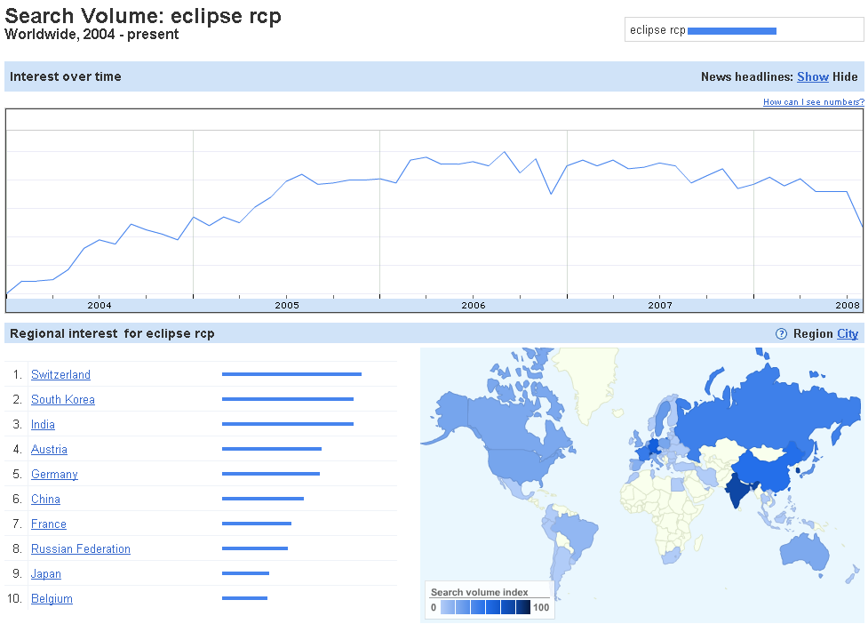Viewport: 868px width, 624px height.
Task: Open the India region link
Action: pos(43,425)
